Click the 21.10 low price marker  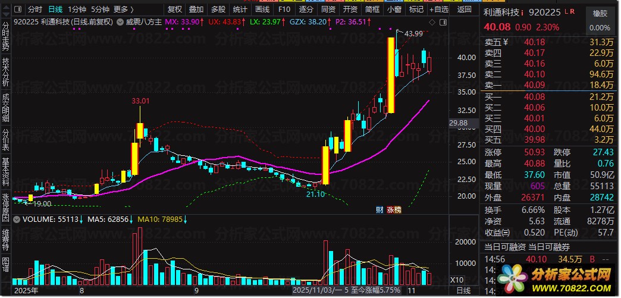click(315, 194)
